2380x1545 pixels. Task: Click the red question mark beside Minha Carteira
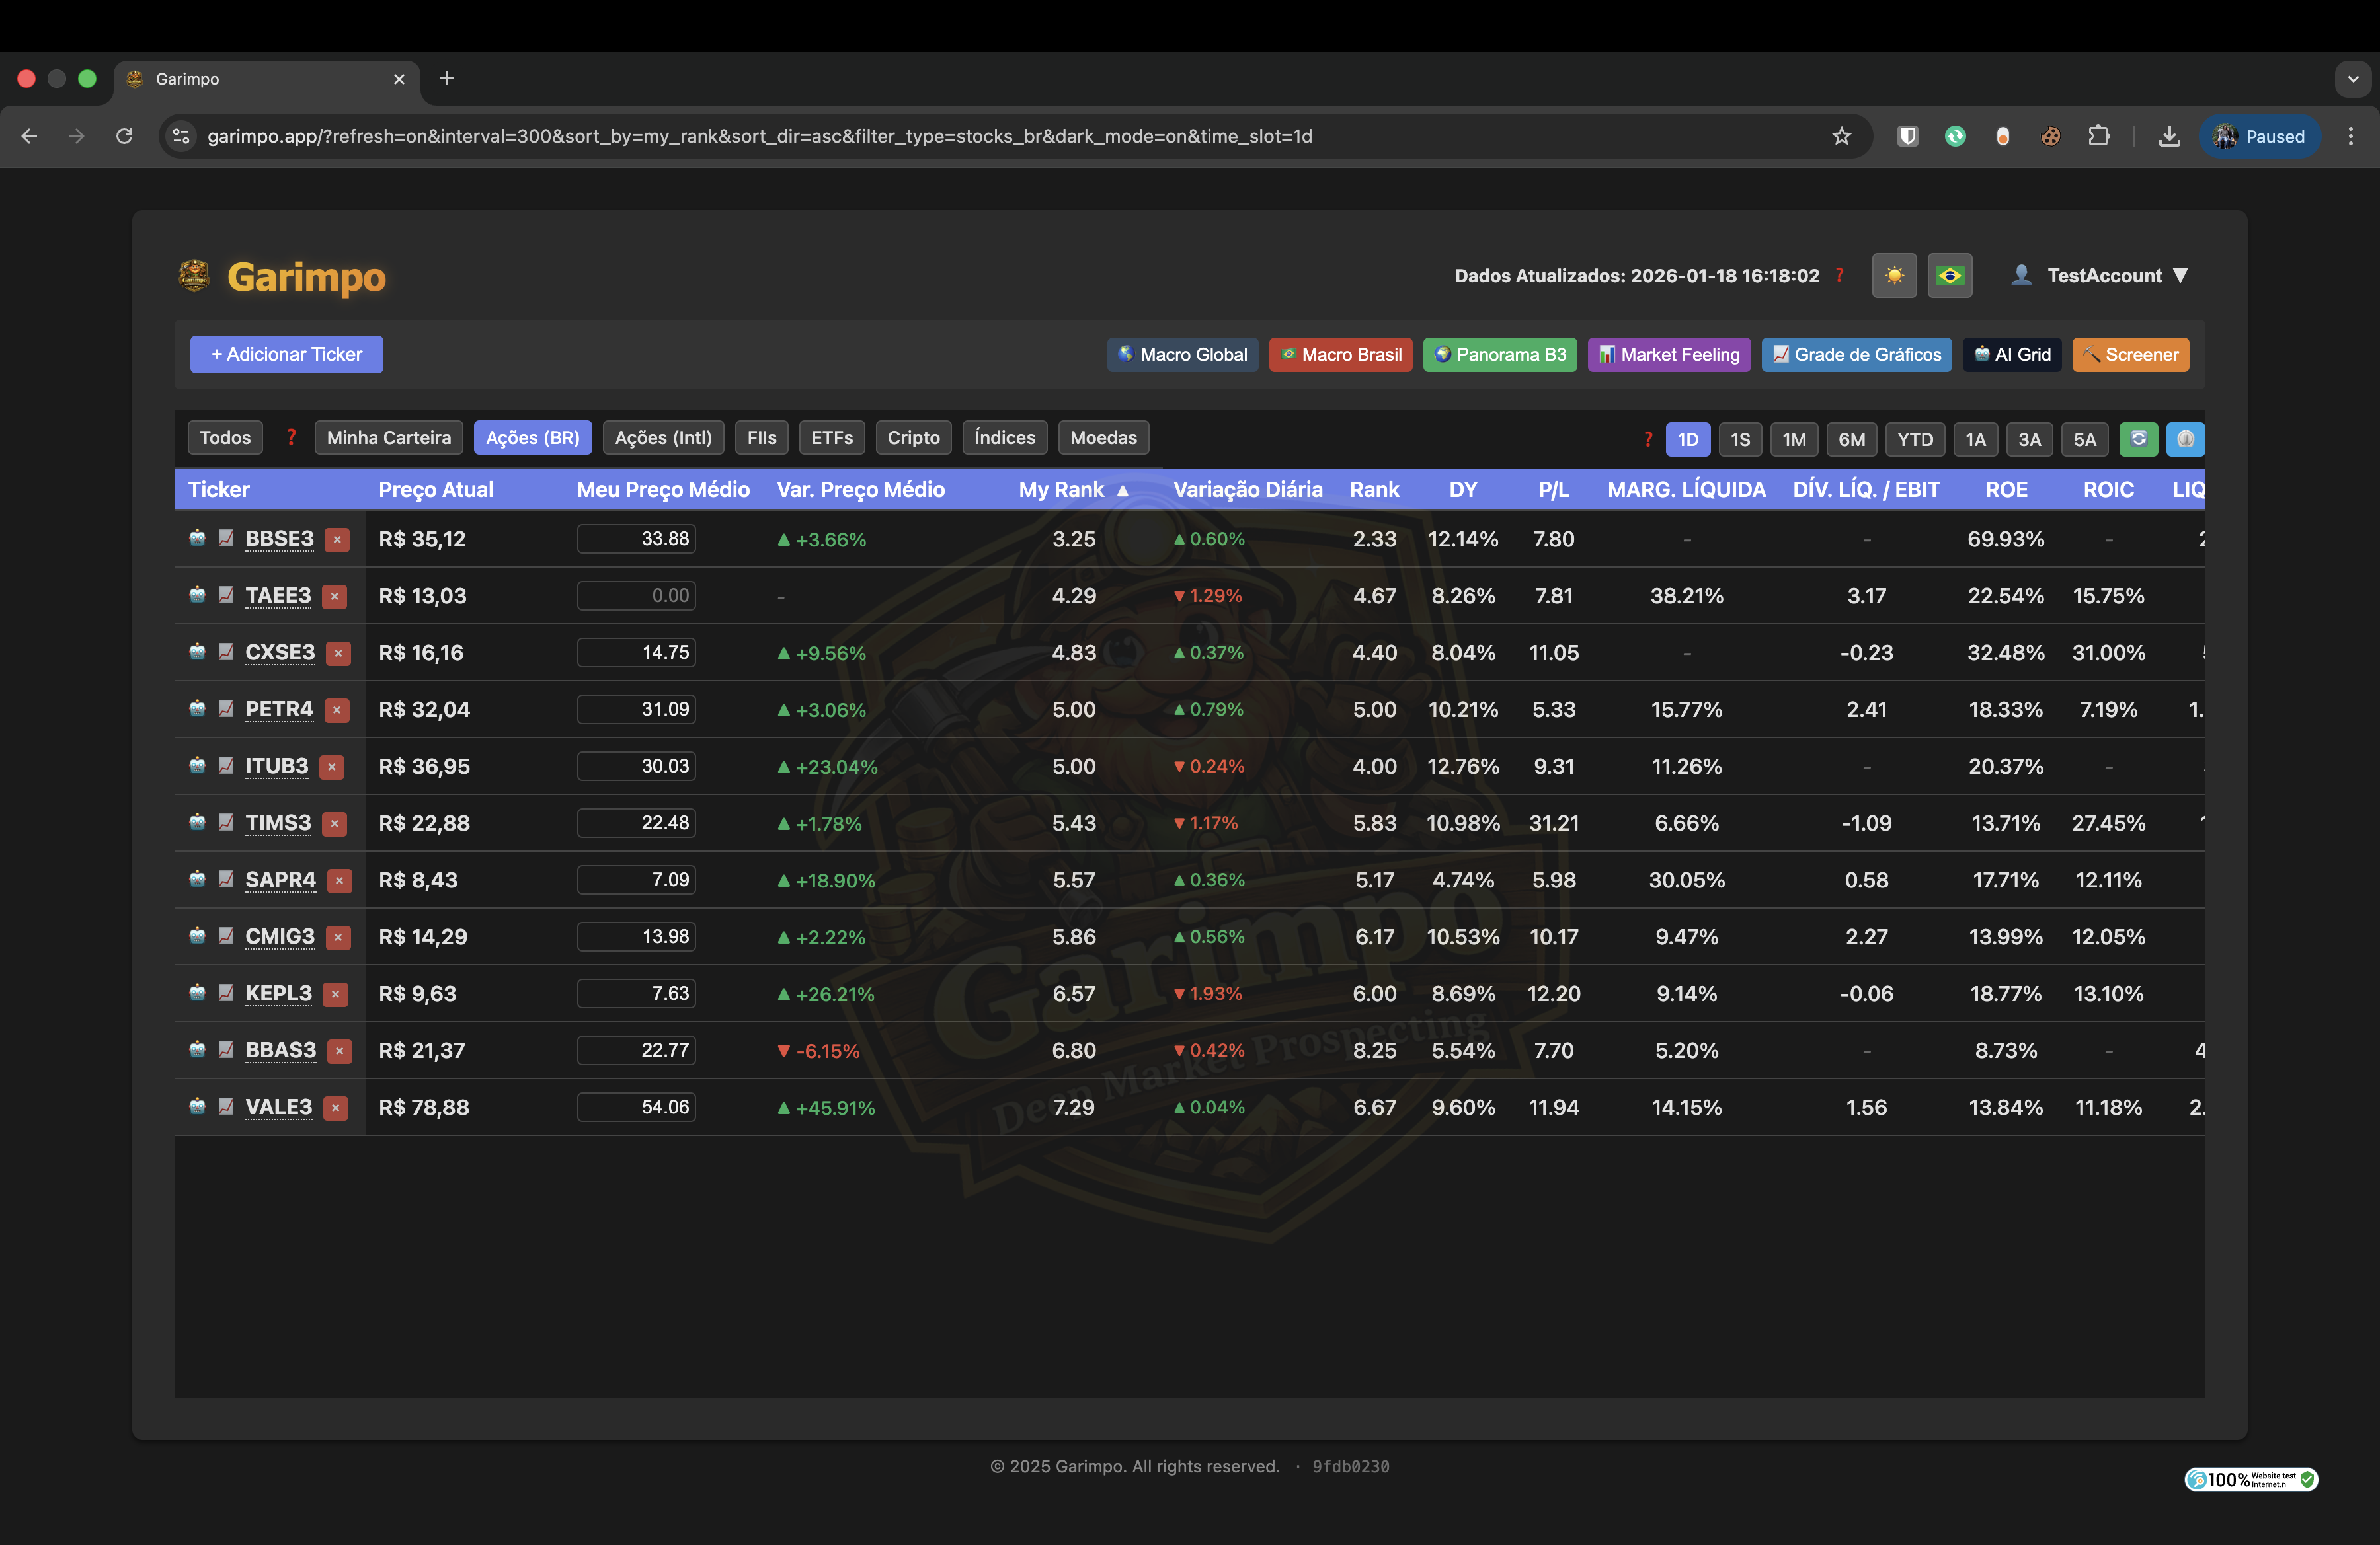click(x=291, y=437)
